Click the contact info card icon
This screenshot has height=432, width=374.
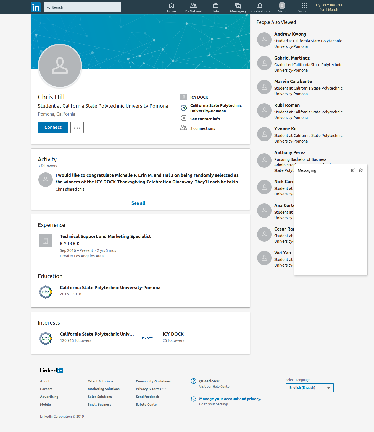coord(184,118)
